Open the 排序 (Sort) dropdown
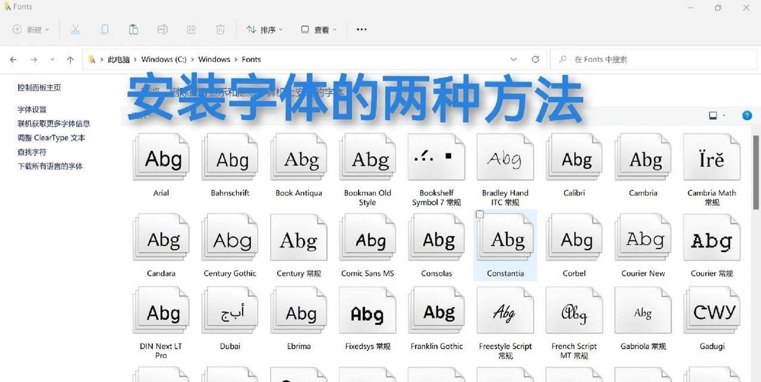 point(264,29)
